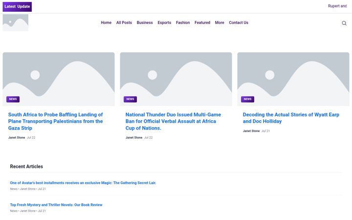Click 'Jul 22' date under South Africa article
This screenshot has width=352, height=220.
(x=31, y=137)
